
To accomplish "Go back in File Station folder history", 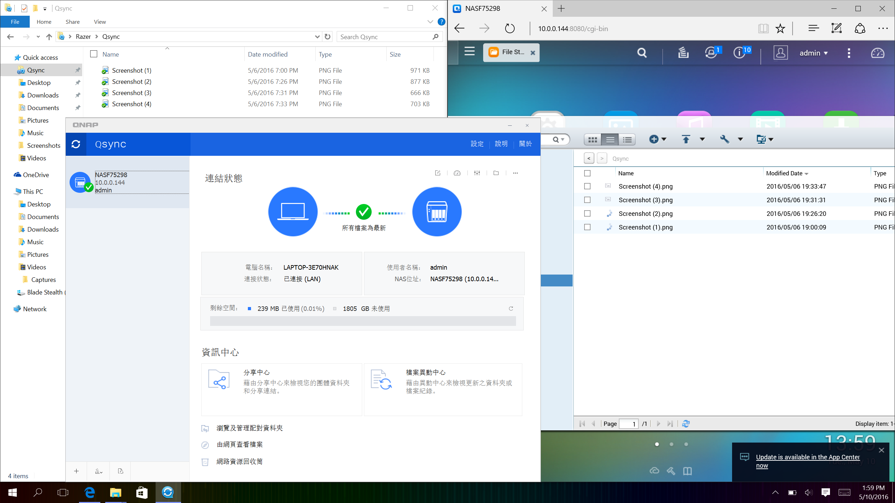I will [x=589, y=159].
